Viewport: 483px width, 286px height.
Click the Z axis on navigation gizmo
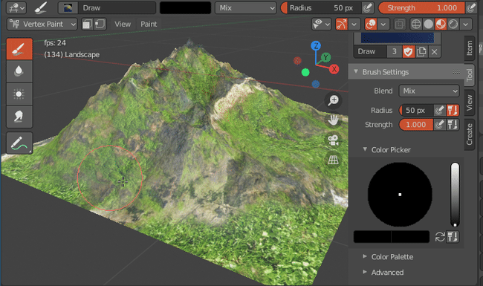click(316, 46)
